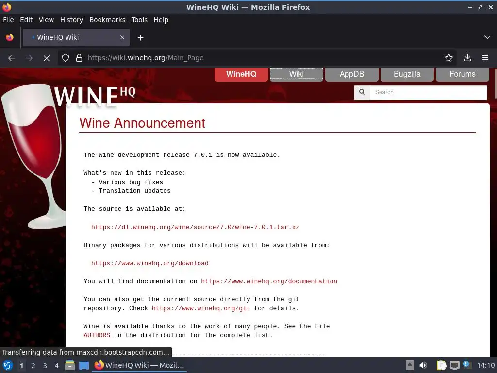This screenshot has width=497, height=373.
Task: Focus the wiki Search field
Action: pyautogui.click(x=429, y=92)
